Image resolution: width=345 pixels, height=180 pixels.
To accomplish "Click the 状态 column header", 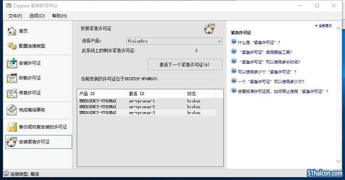I will [200, 94].
